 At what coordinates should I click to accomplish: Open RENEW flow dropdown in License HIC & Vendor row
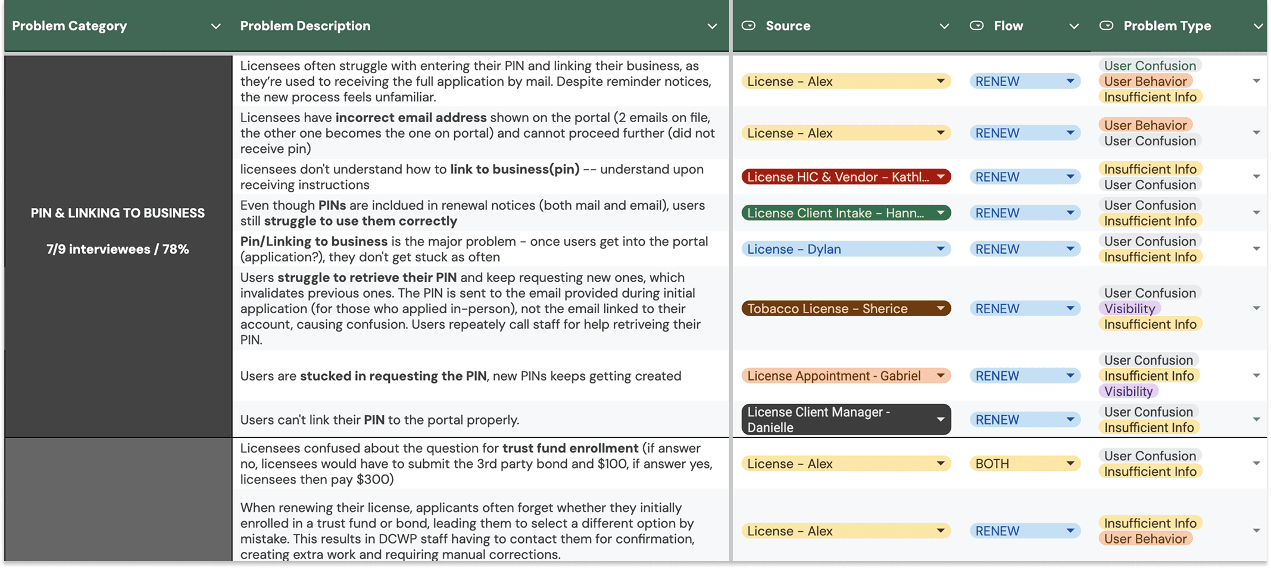(1025, 177)
